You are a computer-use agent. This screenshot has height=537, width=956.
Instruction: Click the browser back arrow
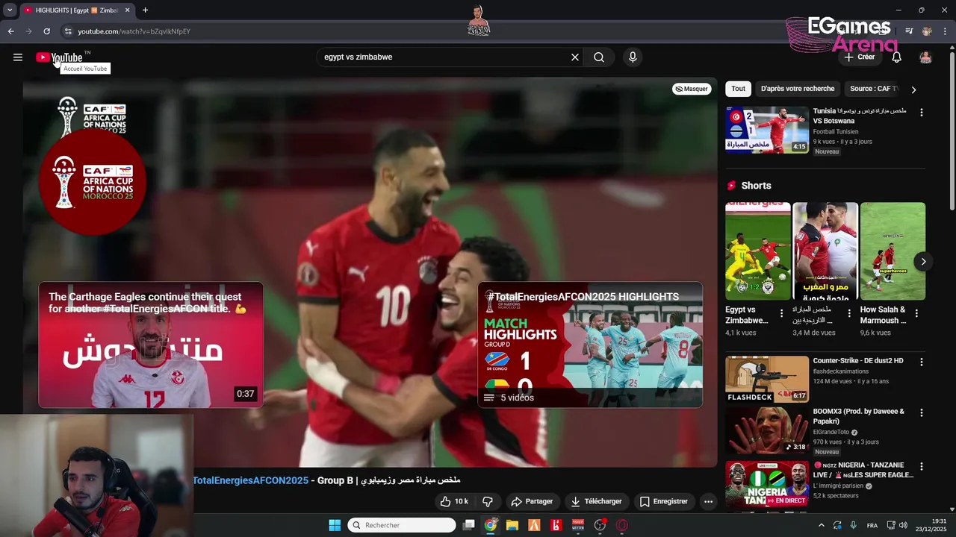pos(10,31)
